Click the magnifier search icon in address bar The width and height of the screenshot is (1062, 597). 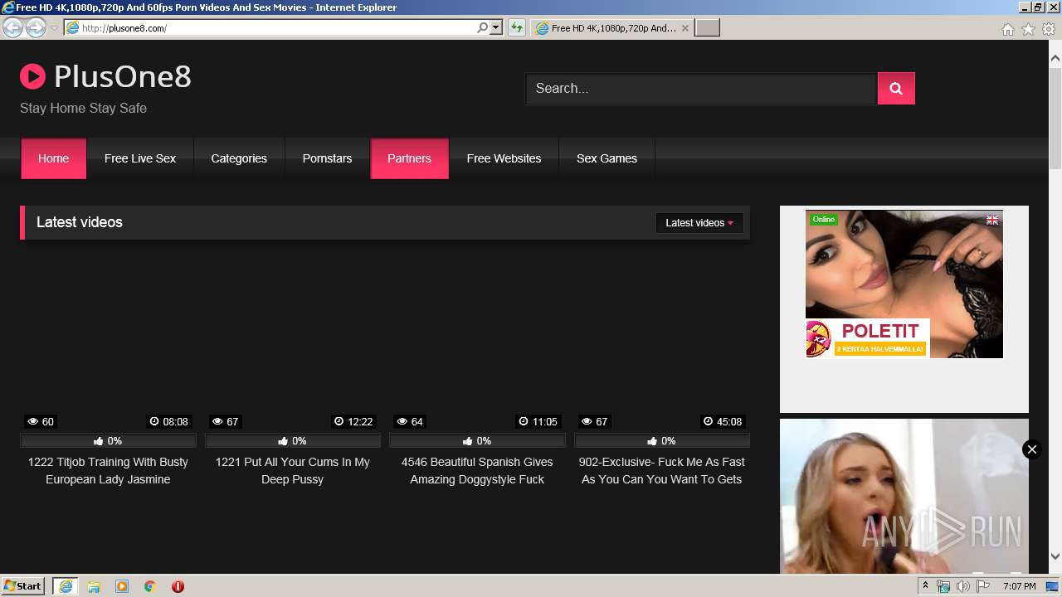point(483,28)
